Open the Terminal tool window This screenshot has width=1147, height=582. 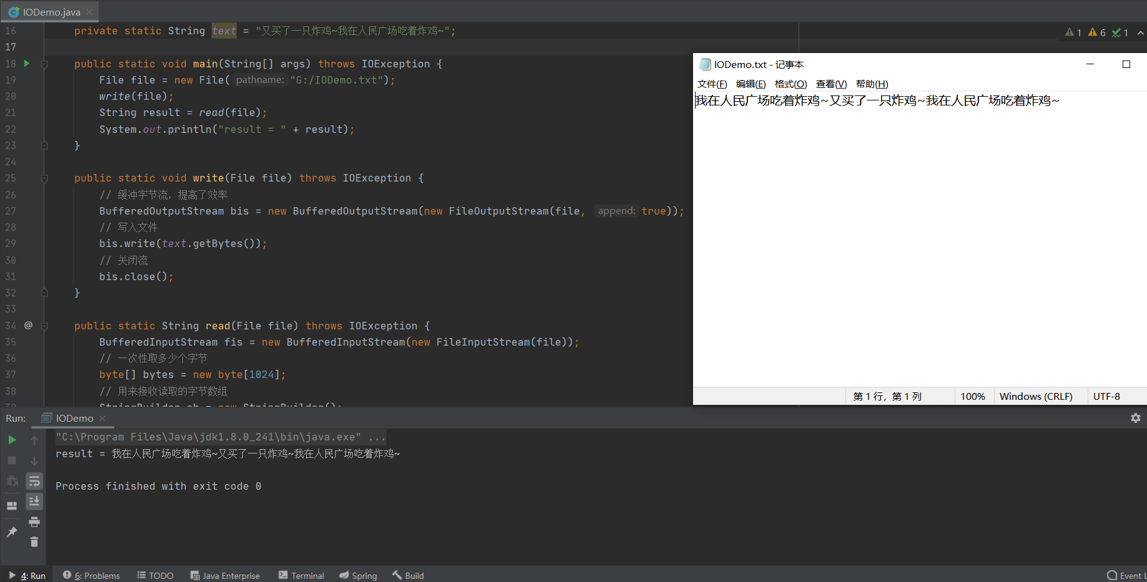point(302,575)
